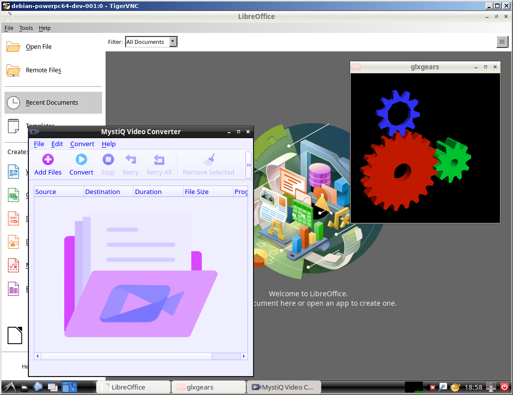Click the Remote Files button
Viewport: 513px width, 395px height.
43,70
